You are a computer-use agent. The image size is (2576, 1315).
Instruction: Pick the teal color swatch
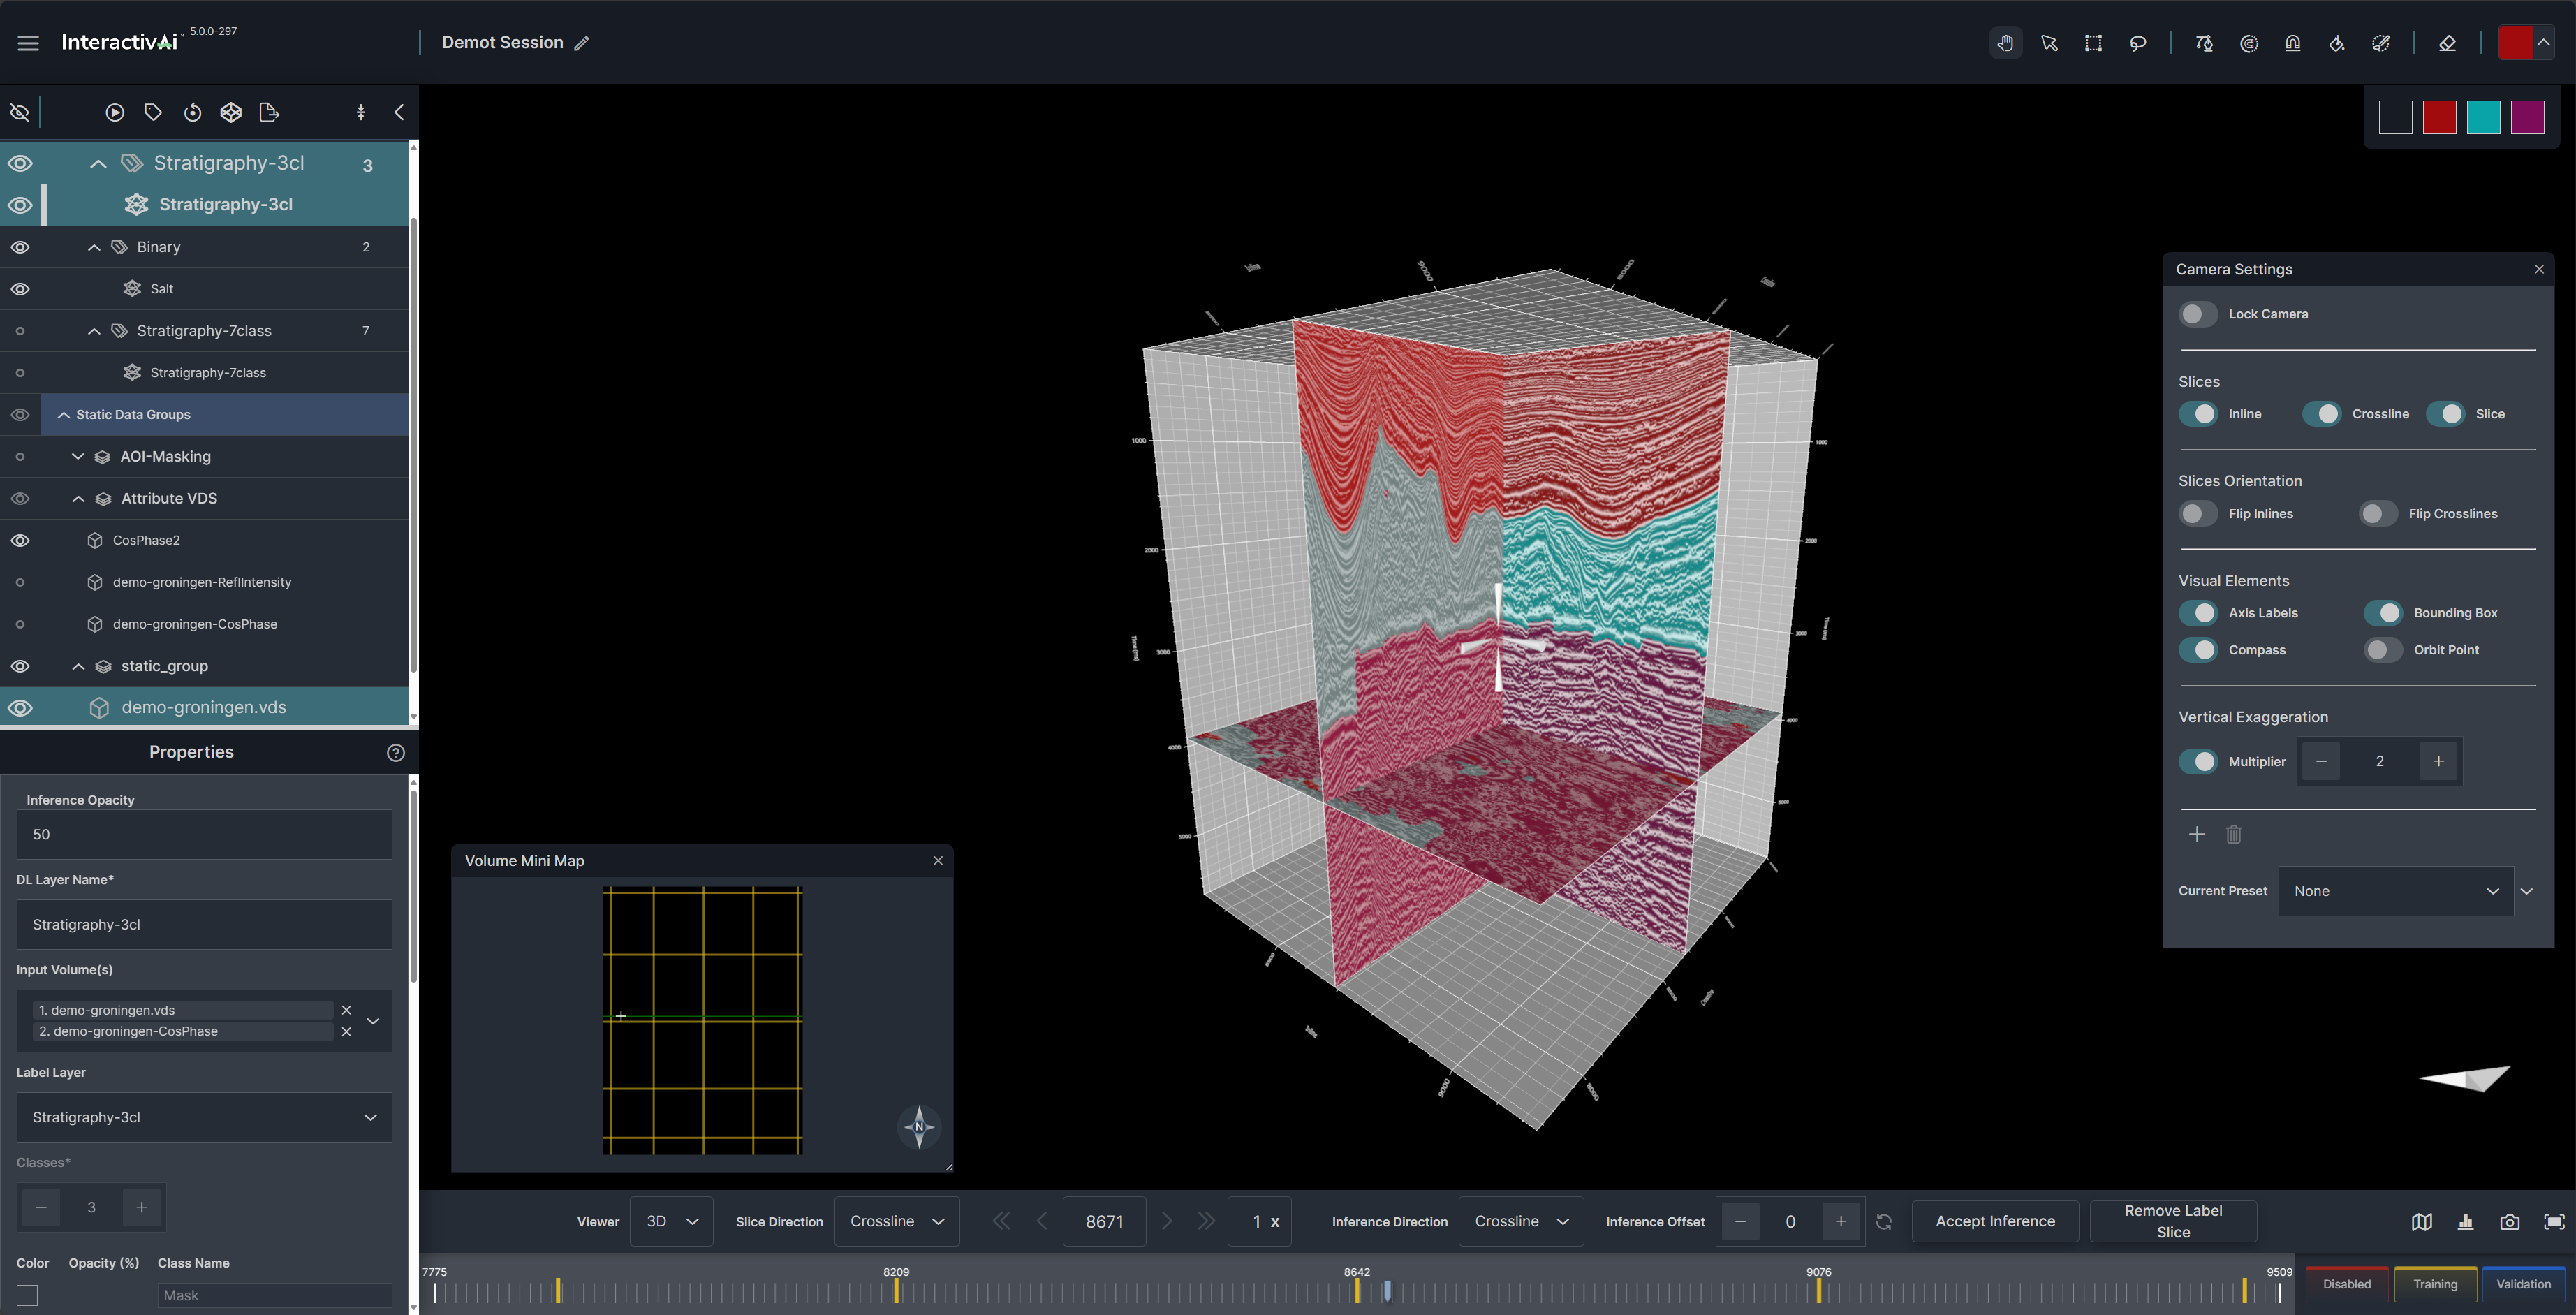(2483, 117)
